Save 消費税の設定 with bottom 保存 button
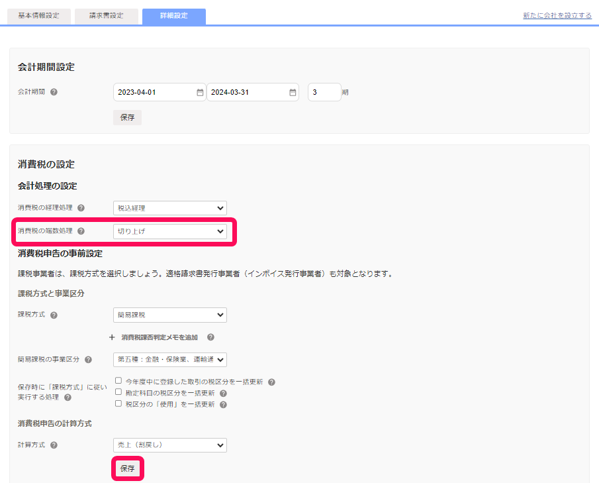The width and height of the screenshot is (599, 483). pos(128,468)
